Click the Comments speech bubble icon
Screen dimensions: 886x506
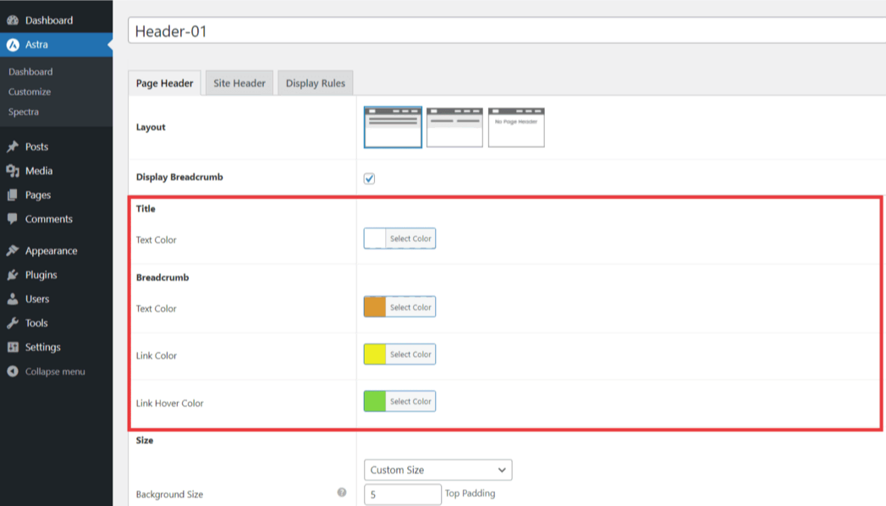pyautogui.click(x=13, y=219)
